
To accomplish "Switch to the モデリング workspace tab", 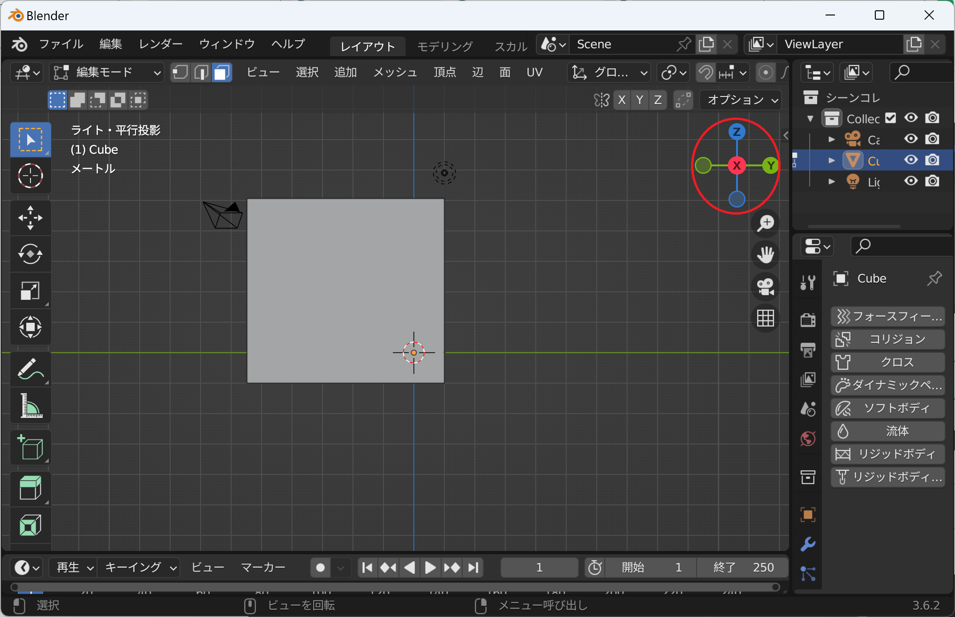I will point(444,46).
